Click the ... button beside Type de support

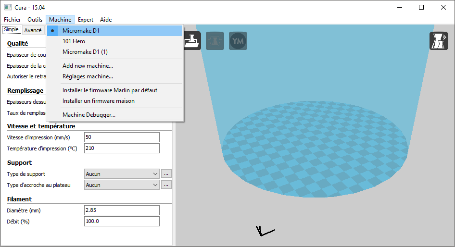pos(166,174)
